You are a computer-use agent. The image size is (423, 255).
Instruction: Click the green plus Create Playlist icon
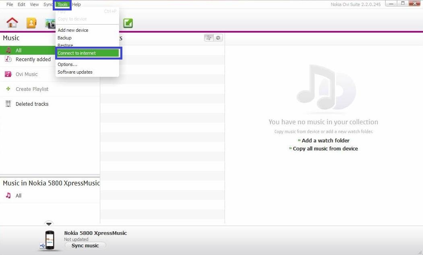click(8, 88)
